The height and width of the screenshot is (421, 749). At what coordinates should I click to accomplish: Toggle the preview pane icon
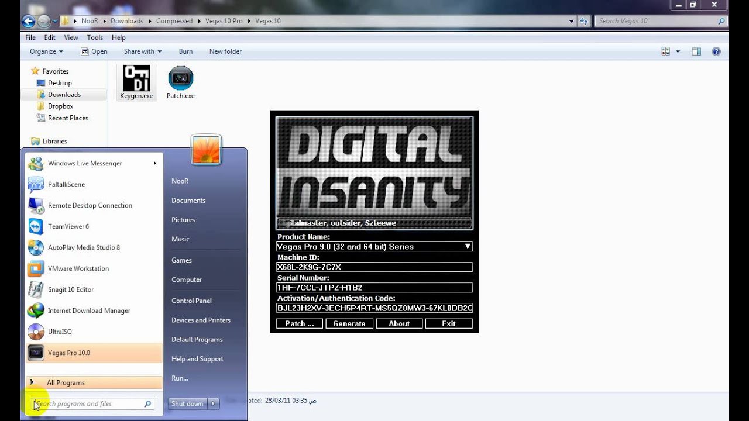[x=696, y=51]
